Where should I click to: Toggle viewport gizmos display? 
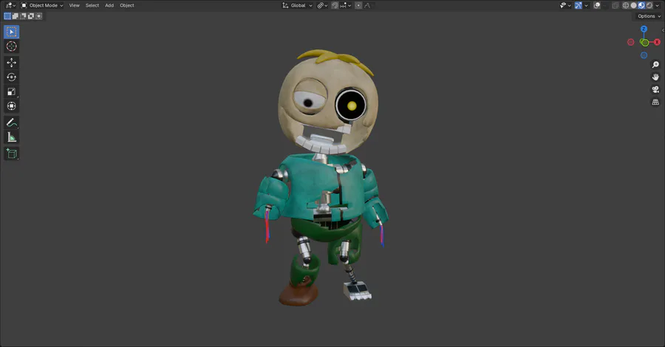point(579,5)
